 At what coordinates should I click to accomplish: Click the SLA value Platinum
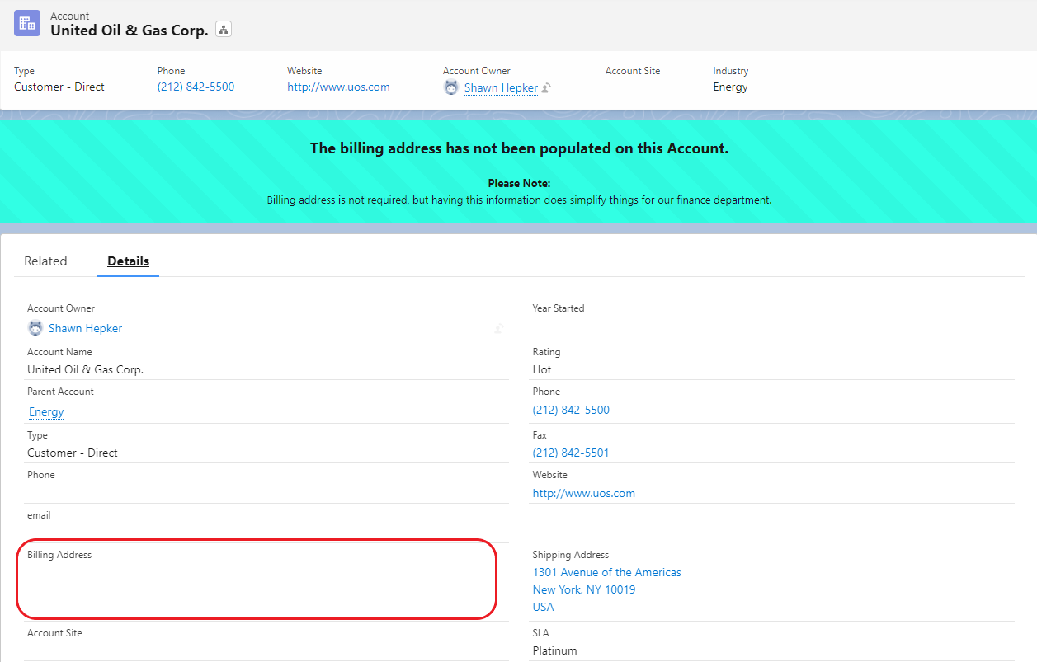tap(555, 650)
